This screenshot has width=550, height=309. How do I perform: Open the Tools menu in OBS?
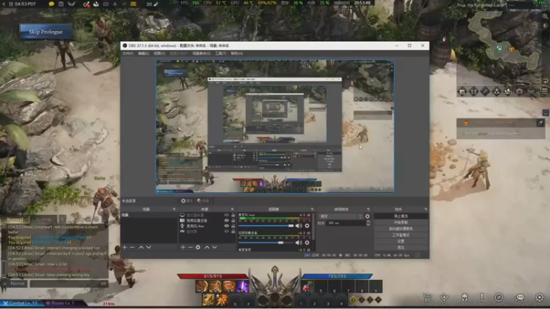pyautogui.click(x=221, y=54)
